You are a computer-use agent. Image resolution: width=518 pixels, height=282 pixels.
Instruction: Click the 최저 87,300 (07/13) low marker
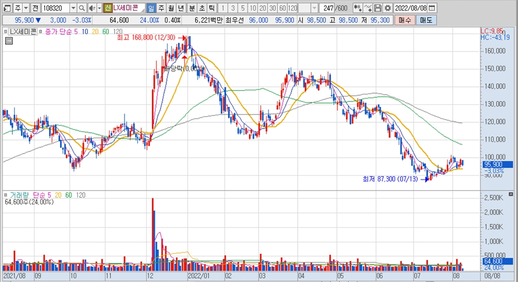pos(390,179)
